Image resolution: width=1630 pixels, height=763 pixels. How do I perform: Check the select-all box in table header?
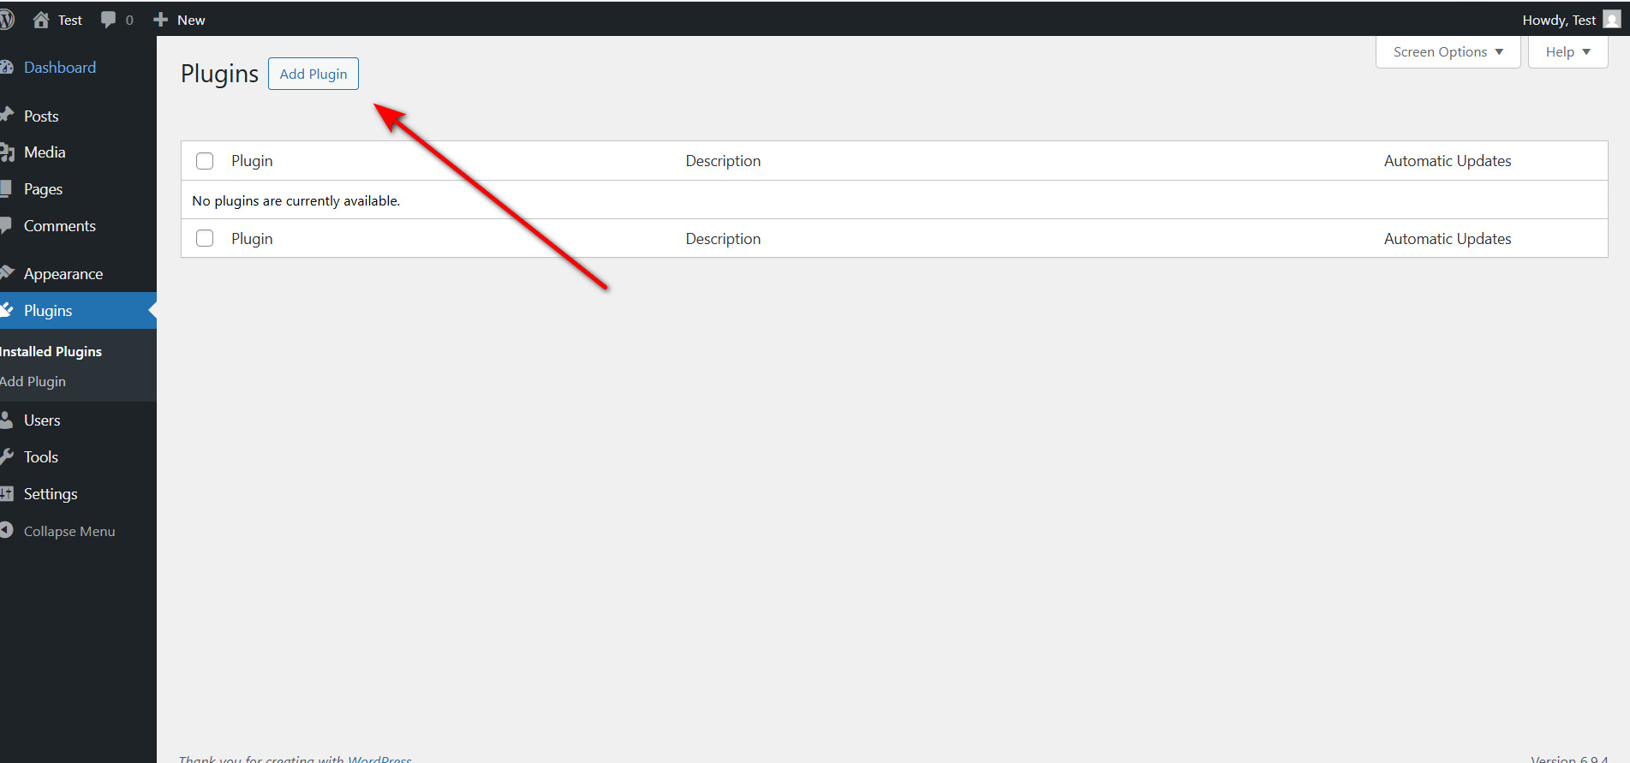click(205, 161)
